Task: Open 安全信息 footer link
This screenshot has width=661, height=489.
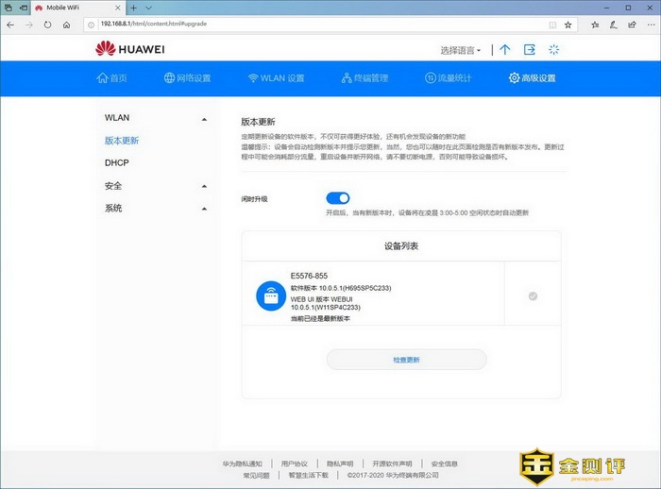Action: (445, 464)
